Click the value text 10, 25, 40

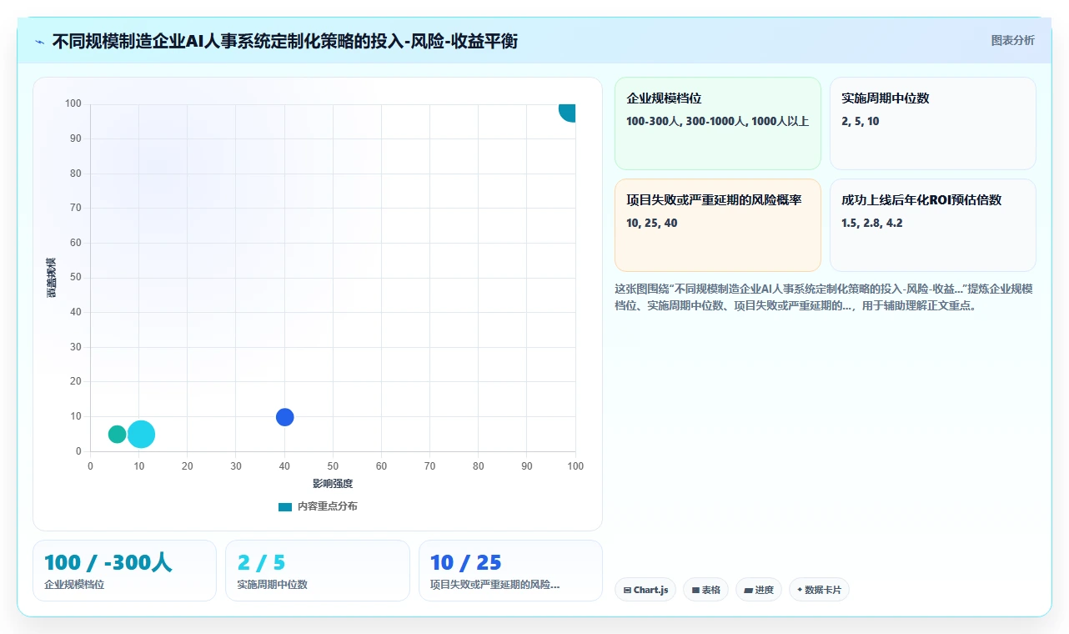point(652,223)
